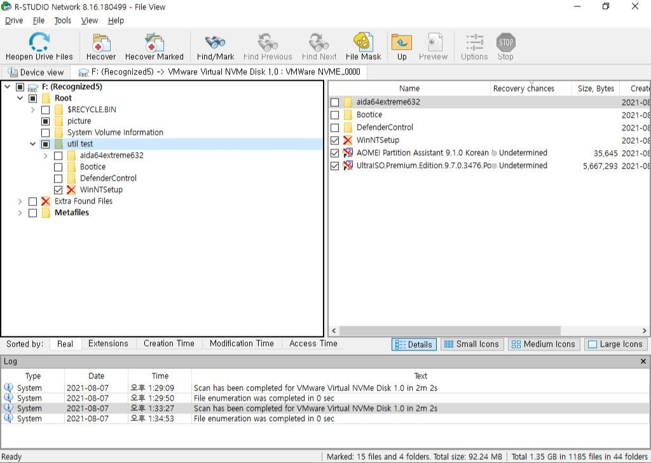Close the Log panel
651x463 pixels.
(x=643, y=361)
